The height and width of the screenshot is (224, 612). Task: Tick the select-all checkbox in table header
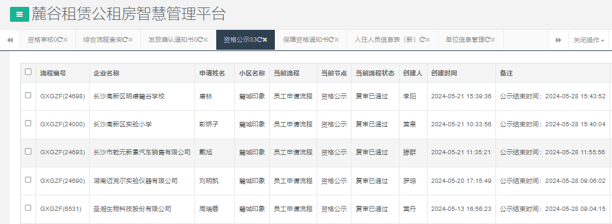coord(28,72)
